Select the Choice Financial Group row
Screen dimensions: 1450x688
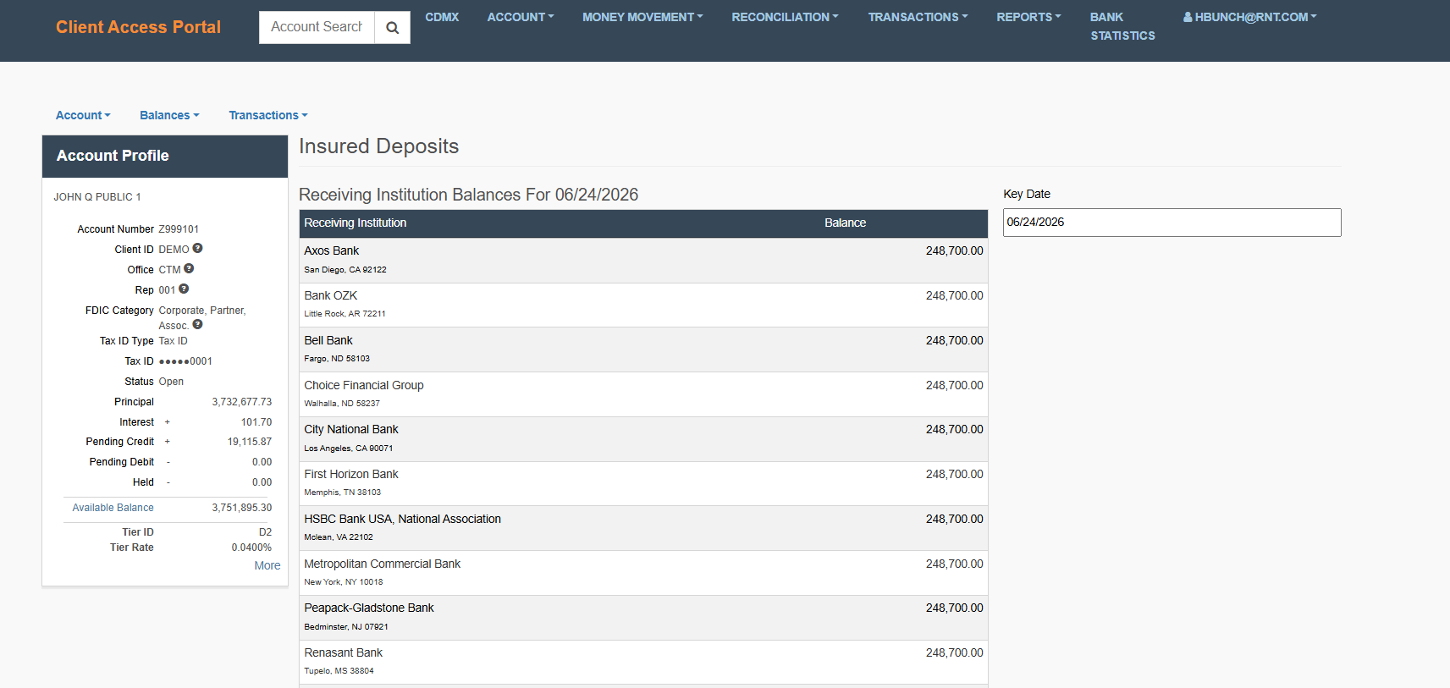click(643, 394)
